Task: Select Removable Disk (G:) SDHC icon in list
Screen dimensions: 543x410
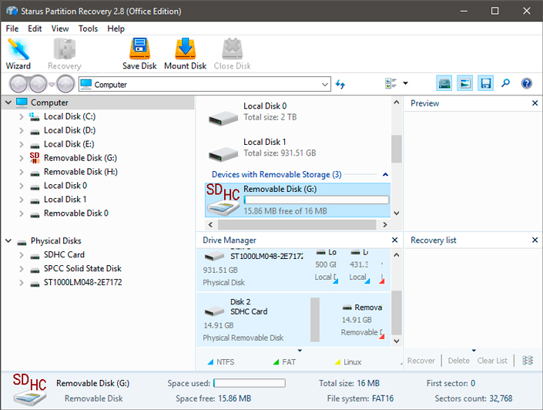Action: pos(223,200)
